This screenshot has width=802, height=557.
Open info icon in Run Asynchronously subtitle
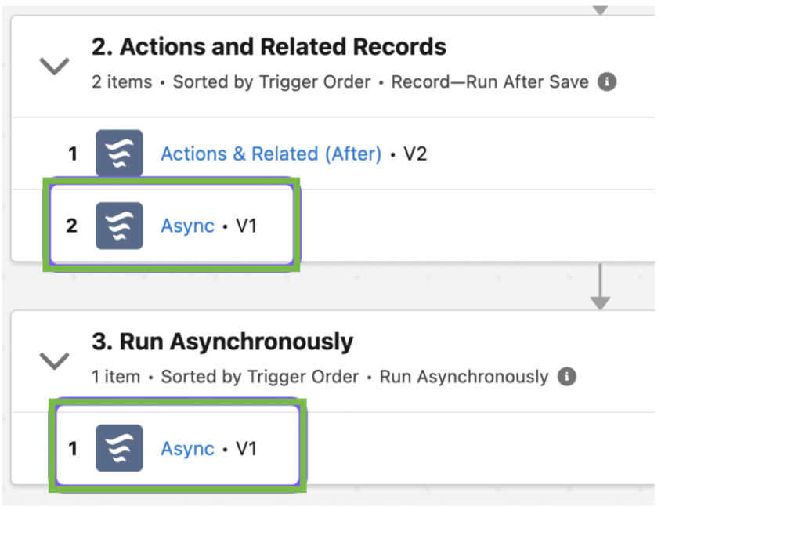click(x=567, y=377)
